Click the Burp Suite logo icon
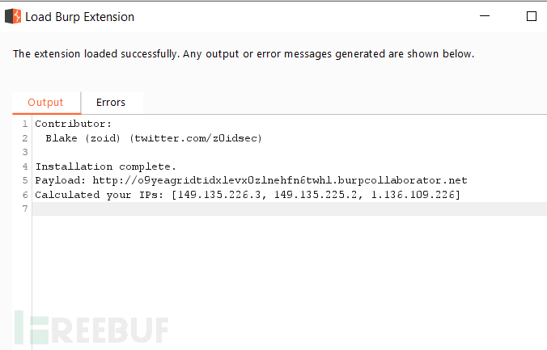 click(x=13, y=16)
